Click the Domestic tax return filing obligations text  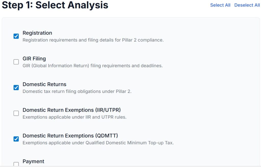click(x=77, y=91)
